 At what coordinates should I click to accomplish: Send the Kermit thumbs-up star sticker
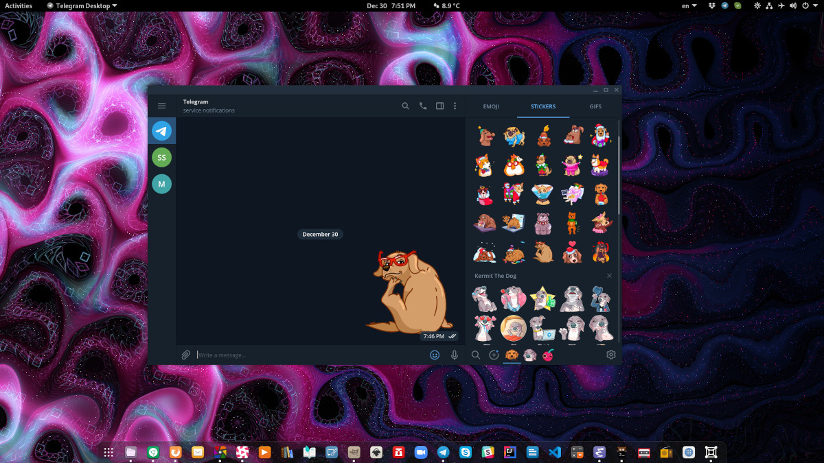pos(542,298)
